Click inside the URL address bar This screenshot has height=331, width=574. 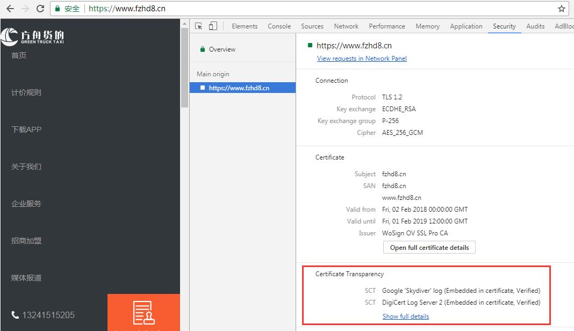(322, 9)
